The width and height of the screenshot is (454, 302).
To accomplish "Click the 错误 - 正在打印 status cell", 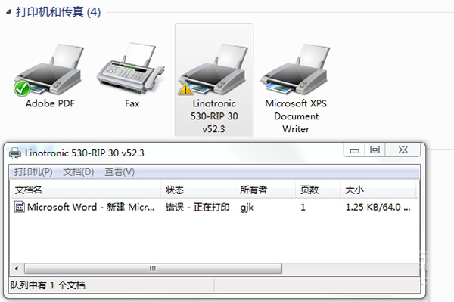I will coord(197,207).
